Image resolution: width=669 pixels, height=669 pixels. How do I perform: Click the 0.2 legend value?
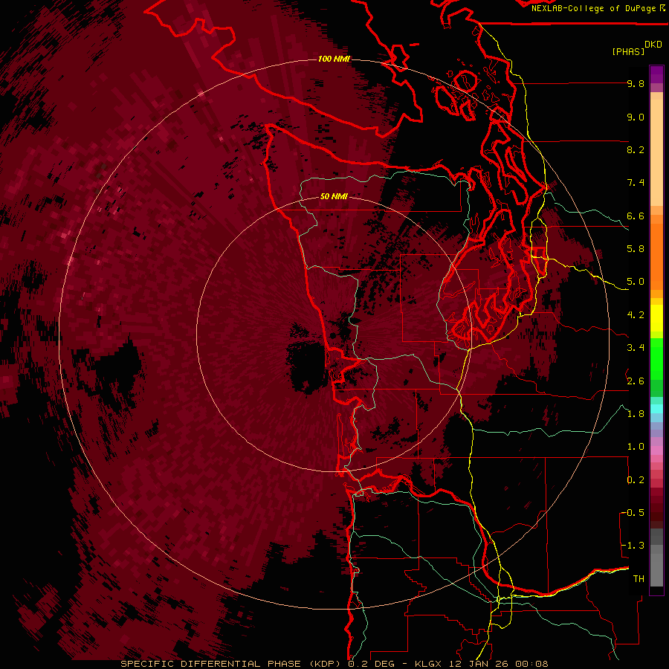tap(636, 480)
